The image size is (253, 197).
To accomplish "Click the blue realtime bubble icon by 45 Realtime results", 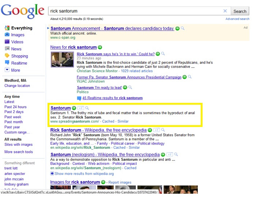I will tap(79, 98).
